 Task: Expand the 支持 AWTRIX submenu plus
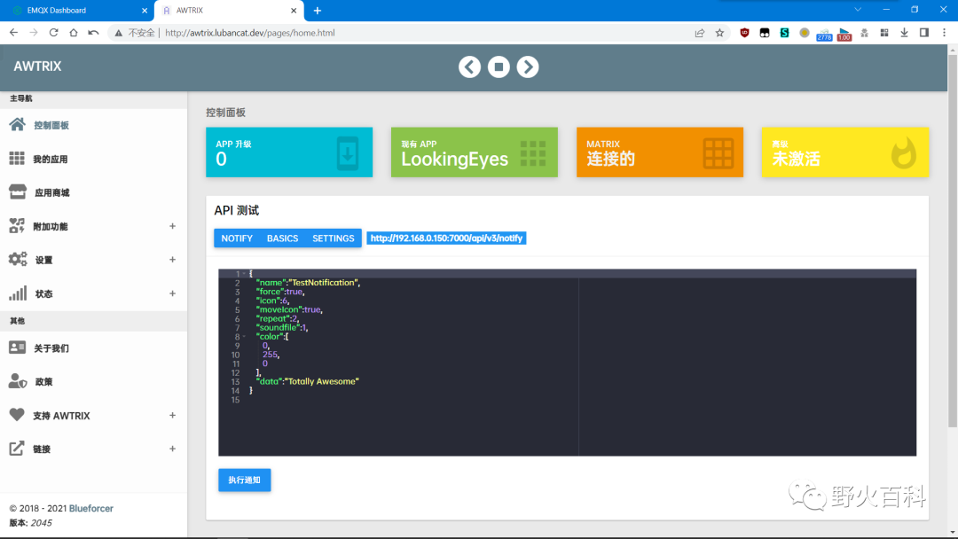(172, 415)
